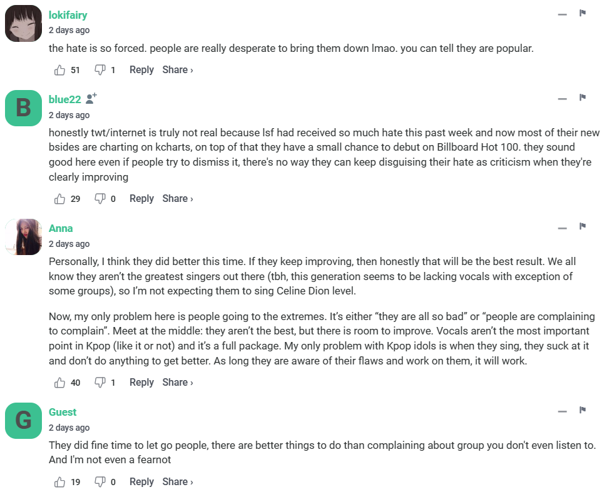Collapse blue22's comment with minus

click(562, 99)
